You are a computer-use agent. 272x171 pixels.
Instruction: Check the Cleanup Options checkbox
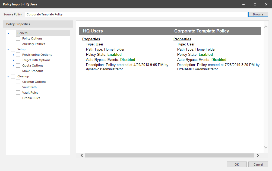coord(18,82)
